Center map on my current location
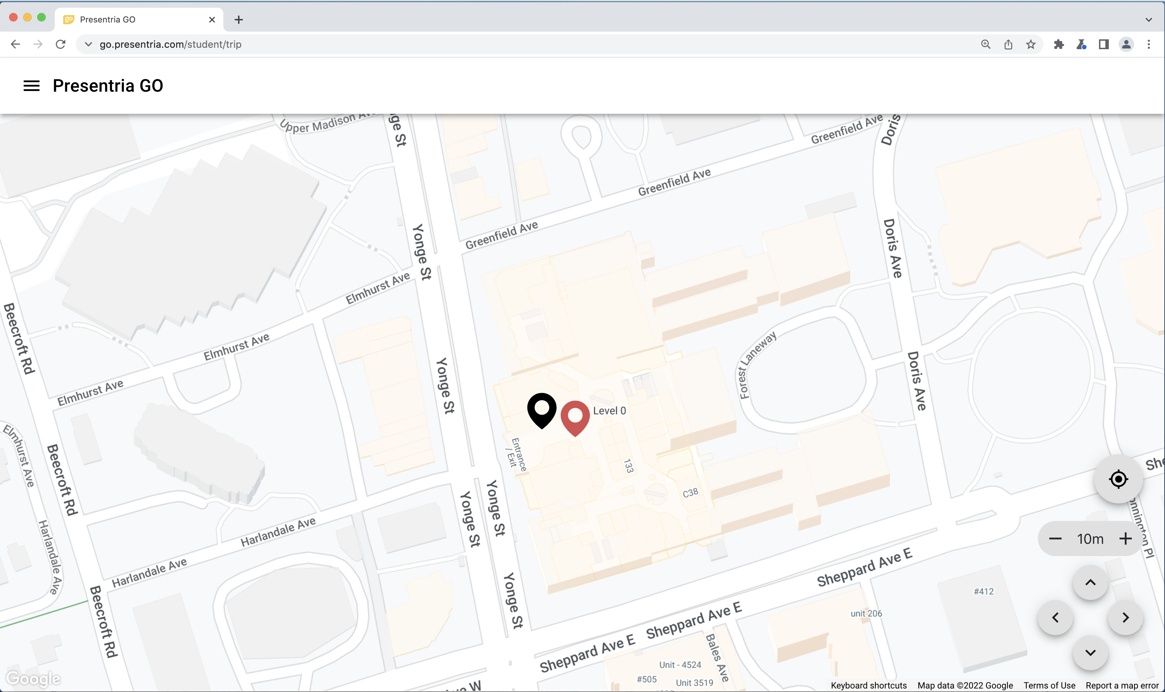The height and width of the screenshot is (692, 1165). click(x=1118, y=479)
